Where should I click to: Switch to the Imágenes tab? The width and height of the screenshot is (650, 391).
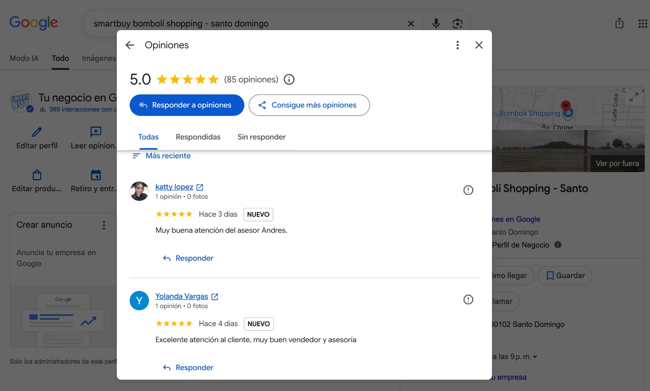[99, 58]
